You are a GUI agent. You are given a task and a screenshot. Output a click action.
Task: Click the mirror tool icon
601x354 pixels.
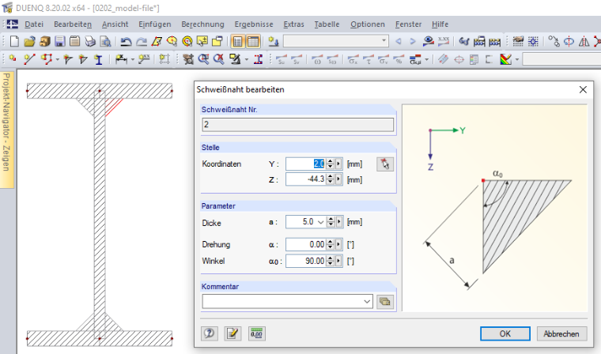click(584, 41)
